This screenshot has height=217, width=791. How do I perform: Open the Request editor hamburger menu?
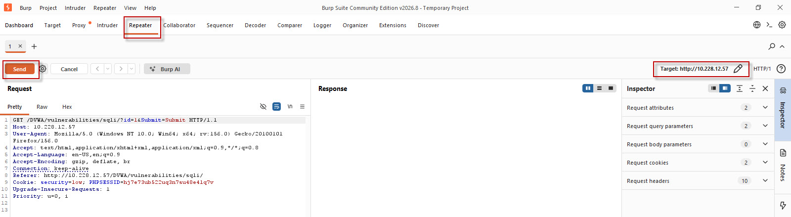[x=302, y=106]
